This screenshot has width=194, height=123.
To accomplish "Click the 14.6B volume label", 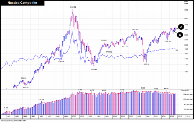I will coord(42,99).
